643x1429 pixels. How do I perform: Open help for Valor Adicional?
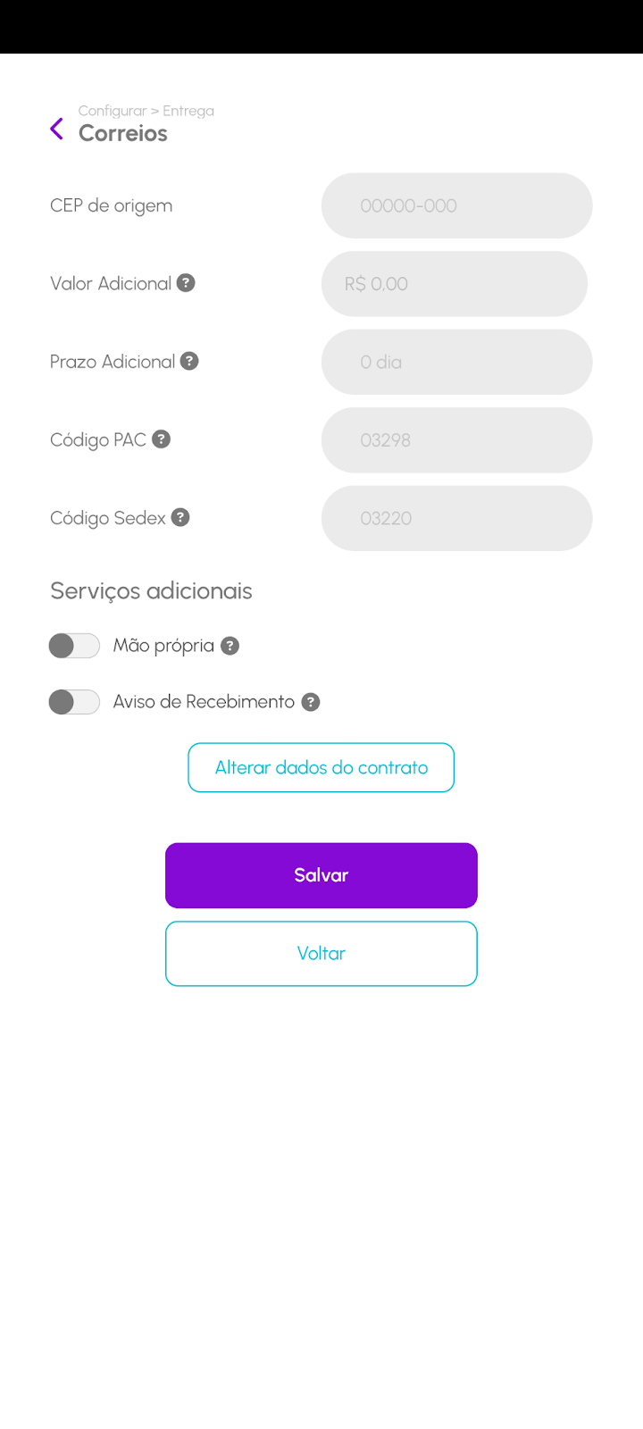pos(186,283)
